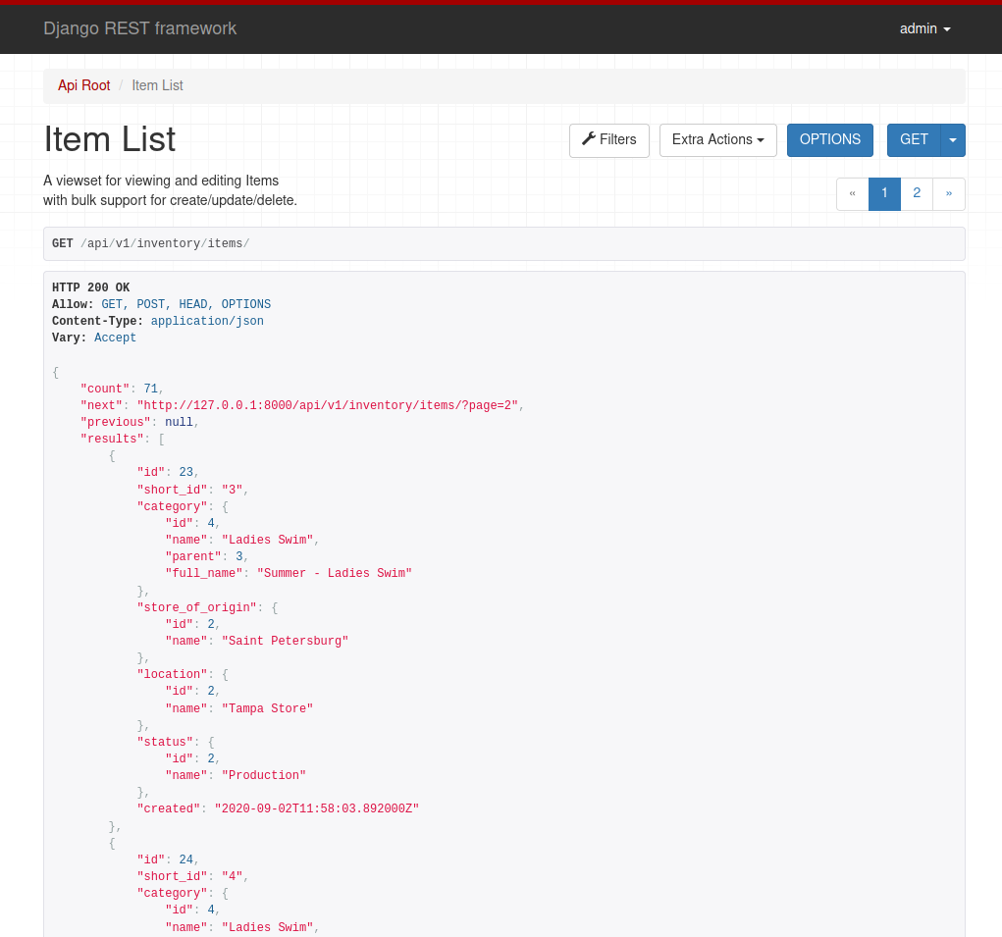The height and width of the screenshot is (937, 1002).
Task: Open the admin user menu
Action: coord(924,28)
